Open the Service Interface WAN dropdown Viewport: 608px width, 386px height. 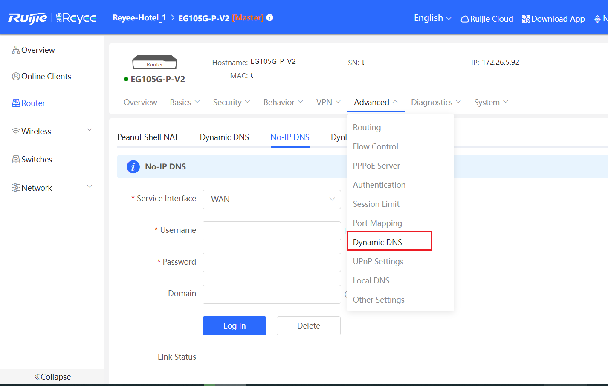(x=272, y=199)
